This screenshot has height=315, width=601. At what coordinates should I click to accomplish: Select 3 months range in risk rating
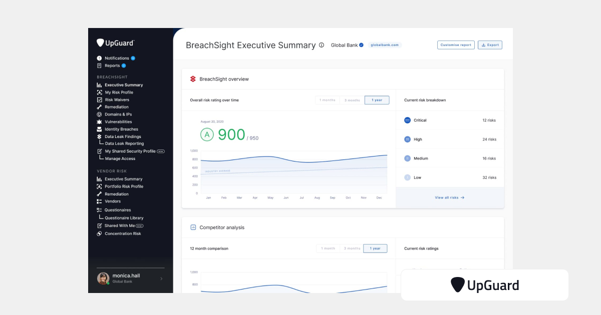point(352,100)
